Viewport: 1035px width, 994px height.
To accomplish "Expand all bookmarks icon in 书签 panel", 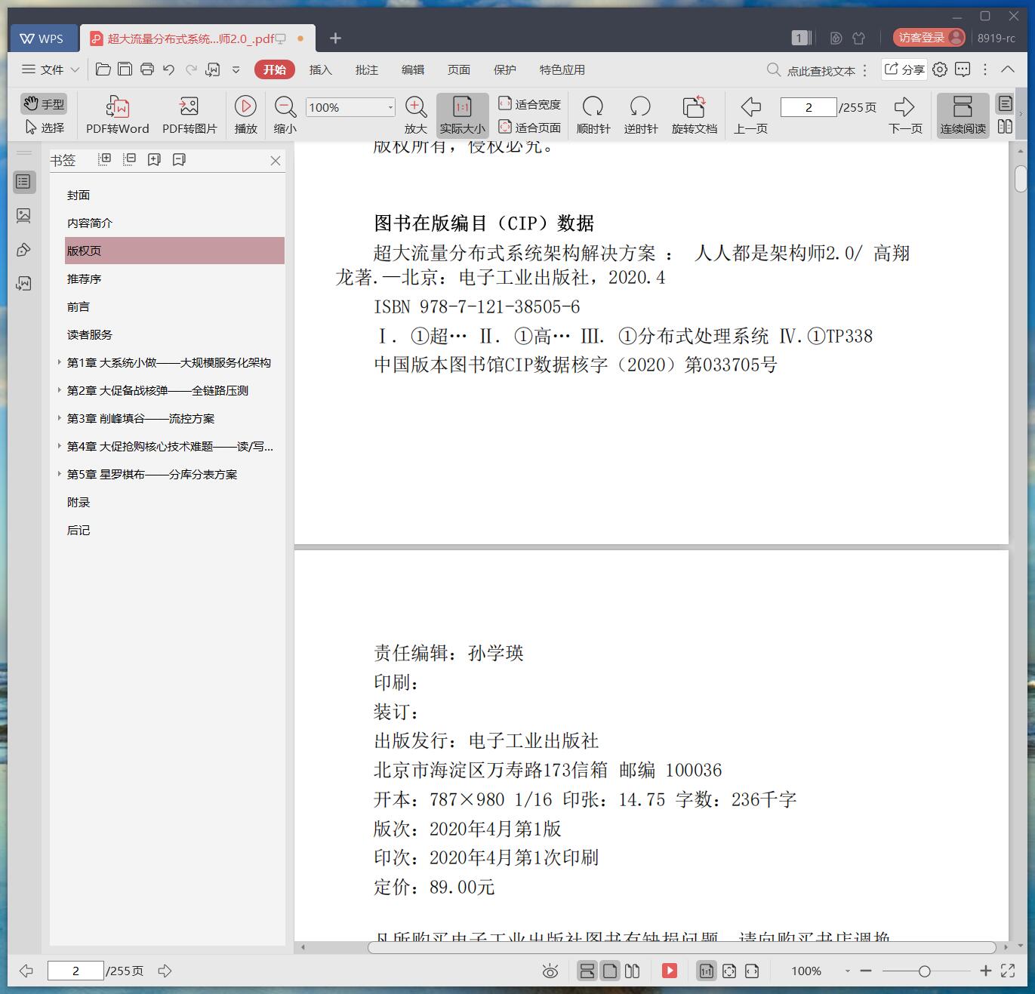I will pyautogui.click(x=104, y=159).
